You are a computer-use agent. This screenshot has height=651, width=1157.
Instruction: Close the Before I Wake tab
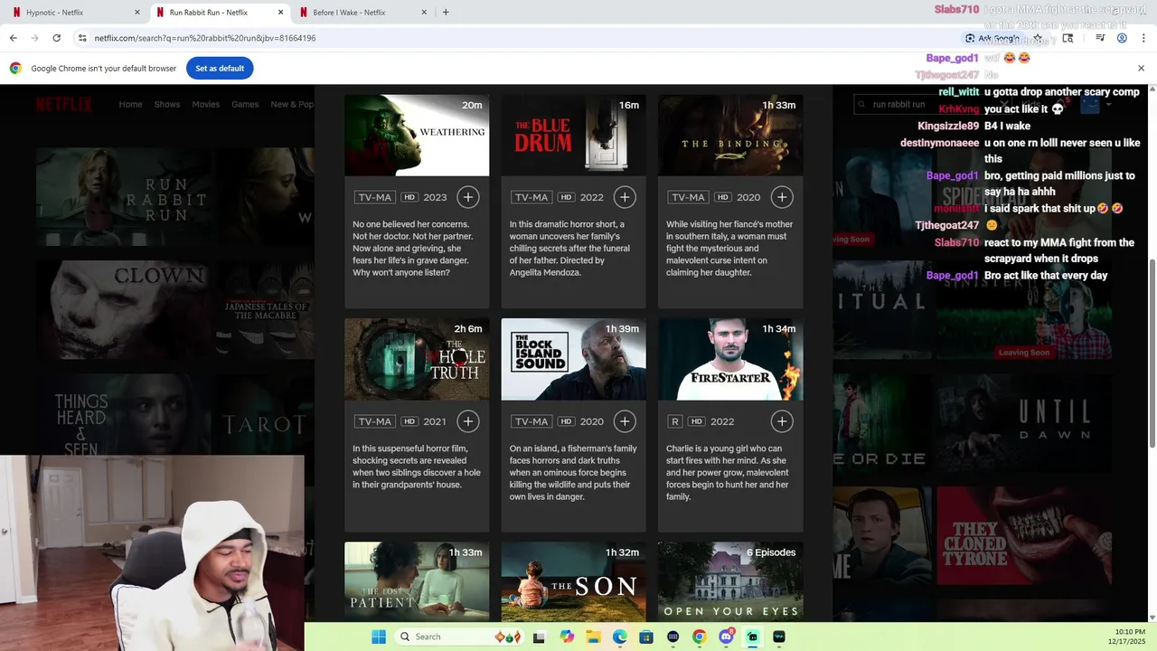[424, 13]
